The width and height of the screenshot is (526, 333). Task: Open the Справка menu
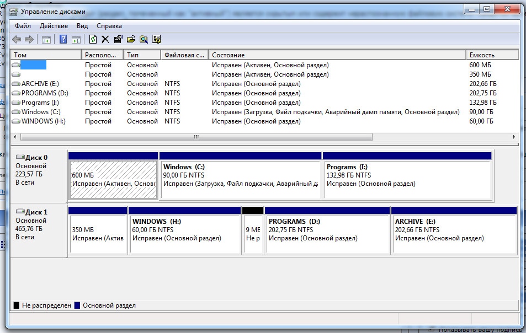[x=109, y=26]
